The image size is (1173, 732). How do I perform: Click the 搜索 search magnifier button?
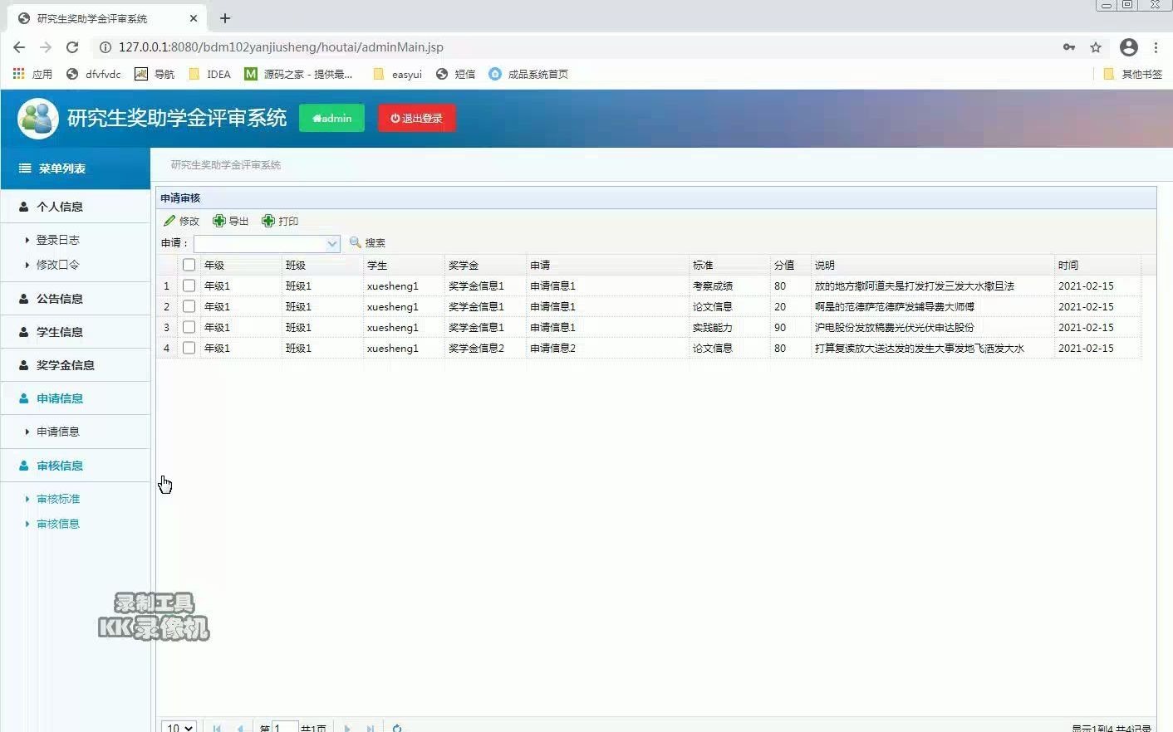coord(367,242)
